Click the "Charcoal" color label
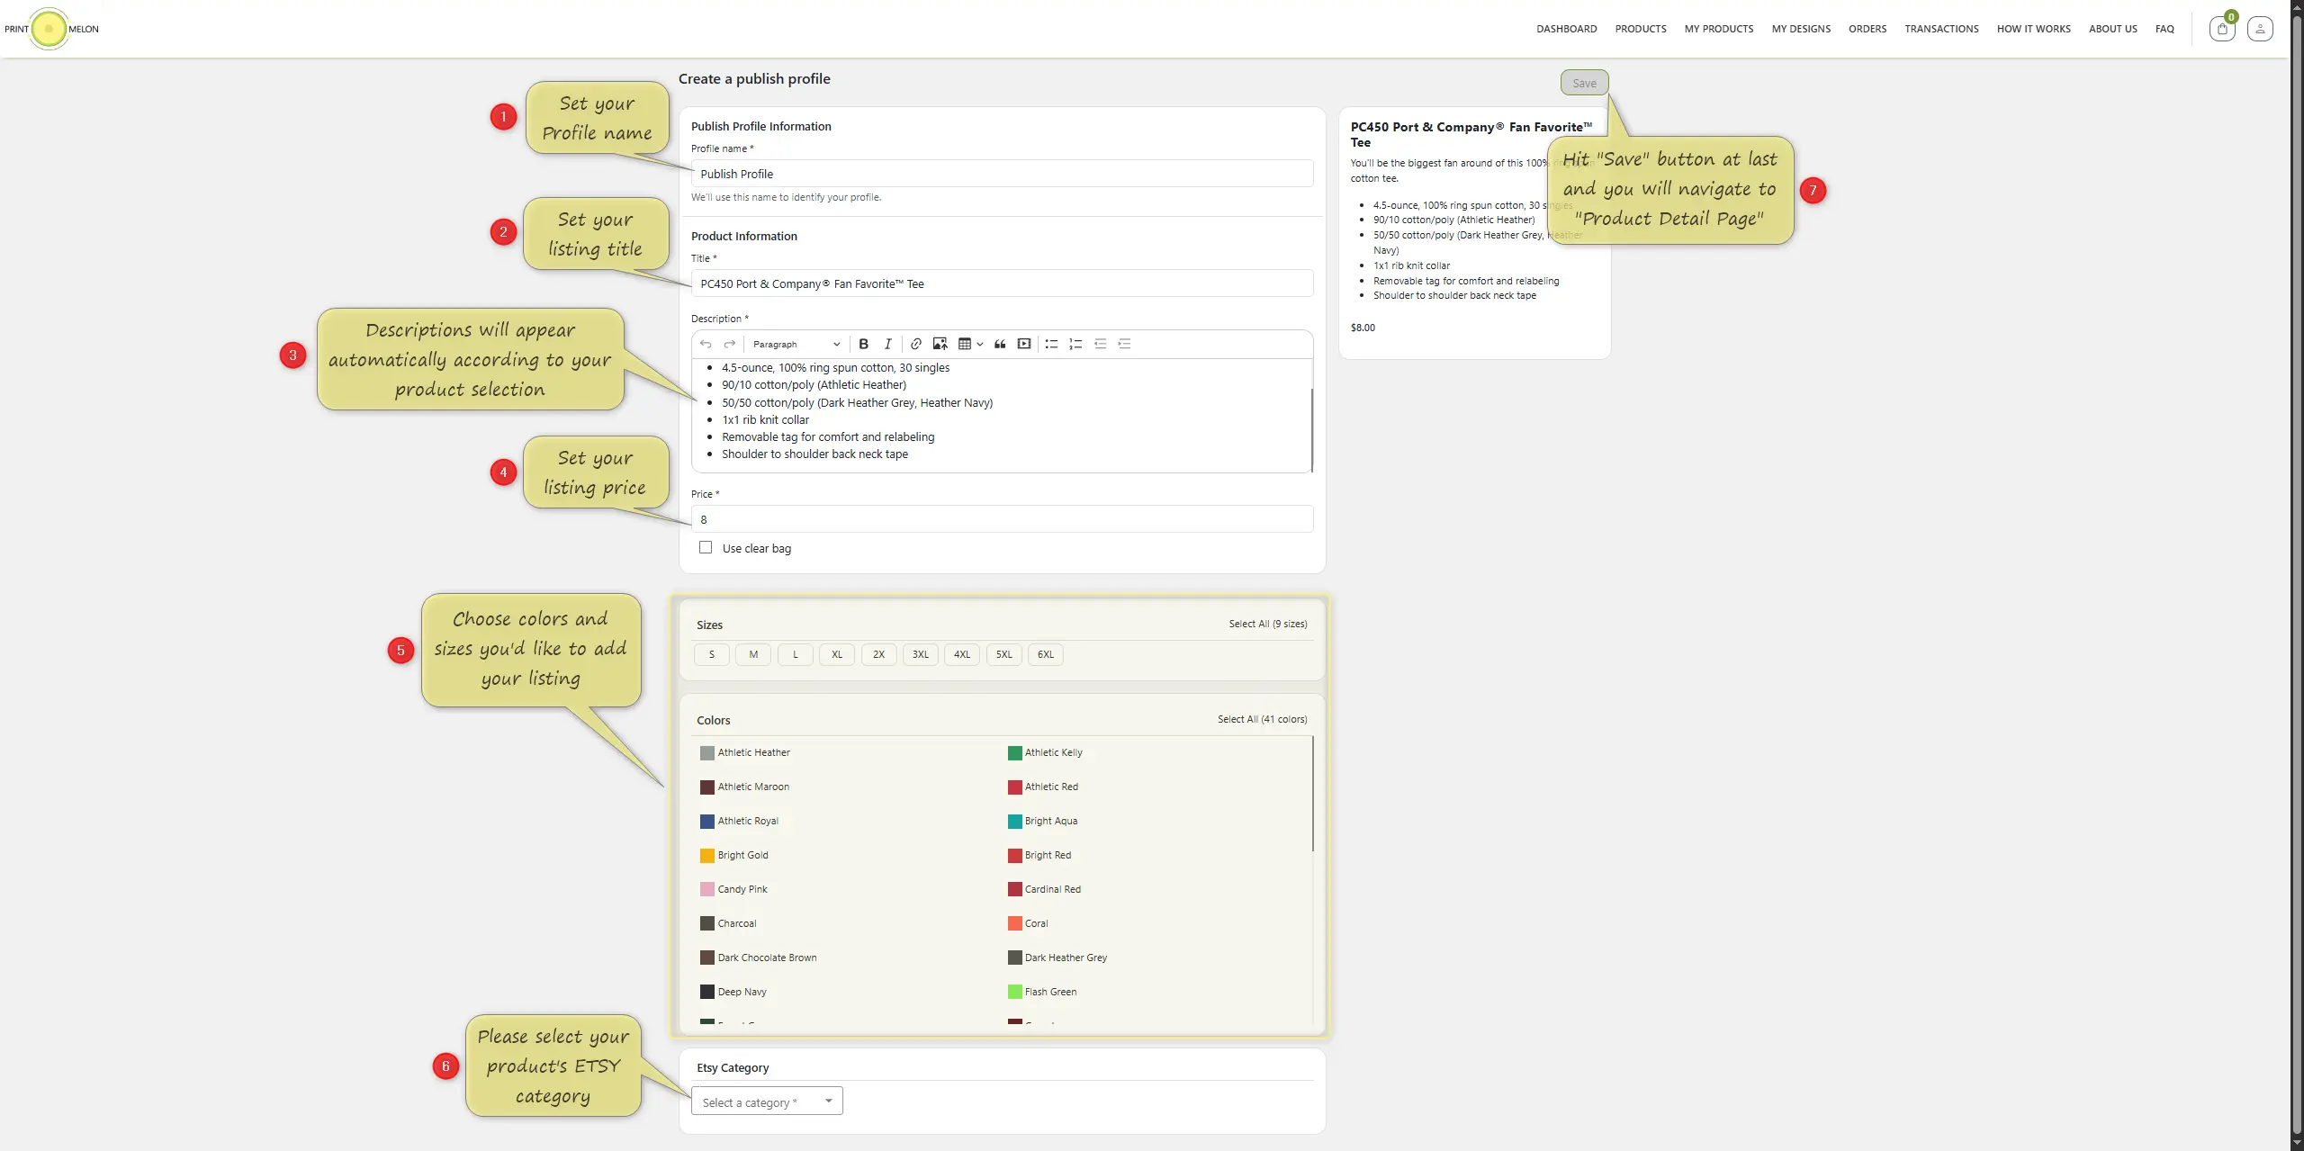 737,923
